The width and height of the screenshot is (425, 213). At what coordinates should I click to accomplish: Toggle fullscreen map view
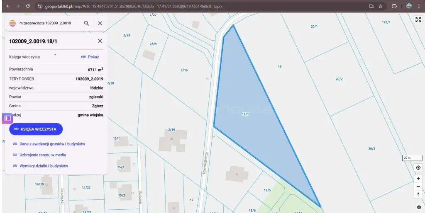[418, 19]
